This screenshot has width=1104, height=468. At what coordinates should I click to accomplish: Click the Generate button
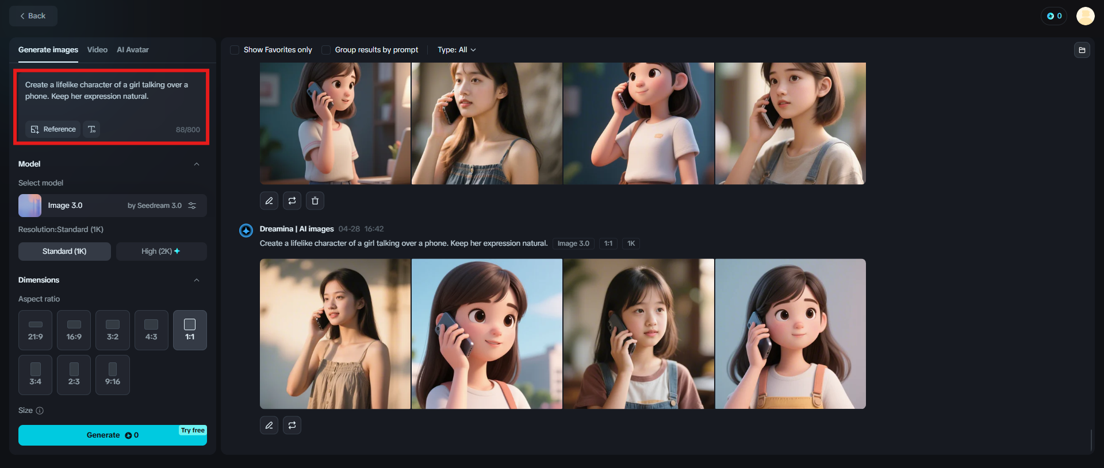(113, 435)
